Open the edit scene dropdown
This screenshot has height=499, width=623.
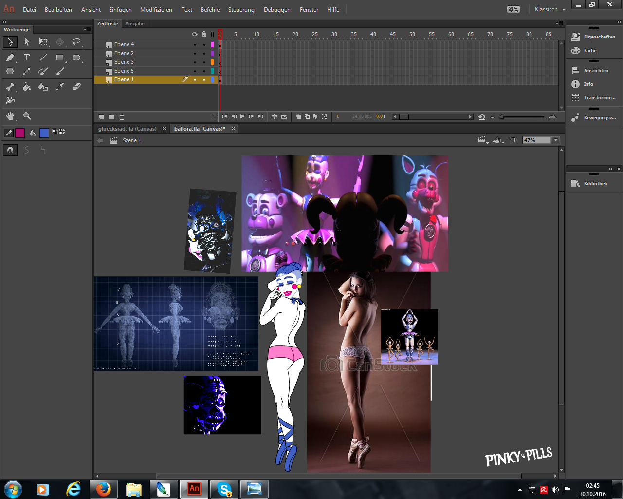pos(483,140)
